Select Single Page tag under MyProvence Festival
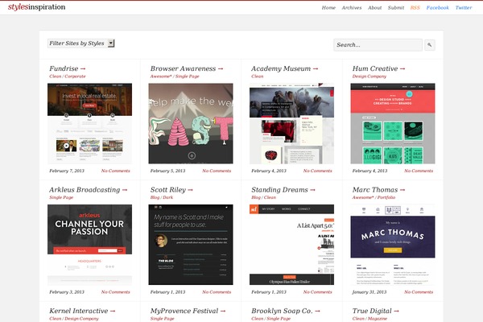The image size is (483, 322). coord(163,319)
